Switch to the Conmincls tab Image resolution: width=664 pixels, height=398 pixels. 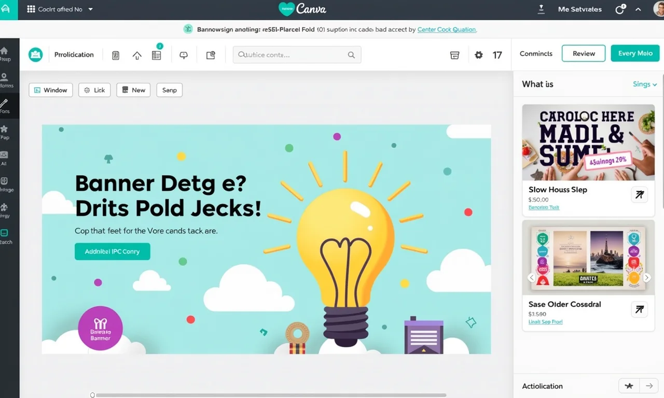coord(535,53)
